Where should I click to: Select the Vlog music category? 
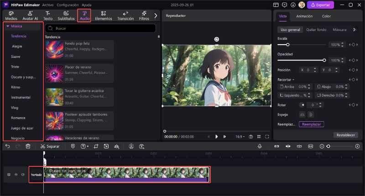point(15,108)
